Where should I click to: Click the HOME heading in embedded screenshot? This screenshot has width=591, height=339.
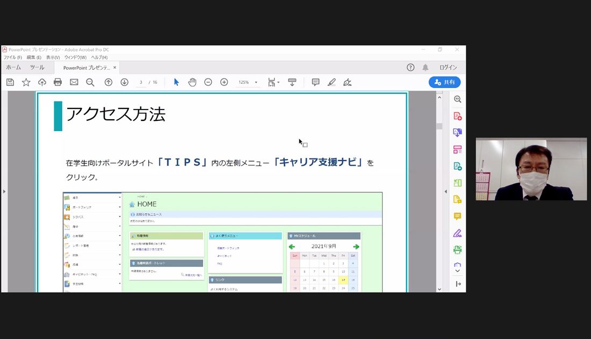(147, 204)
